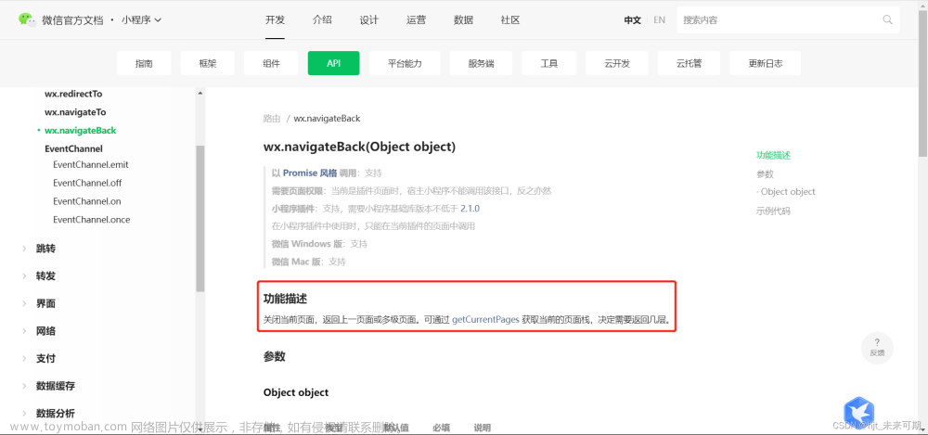Expand the 支付 sidebar section
Viewport: 928px width, 435px height.
[45, 358]
